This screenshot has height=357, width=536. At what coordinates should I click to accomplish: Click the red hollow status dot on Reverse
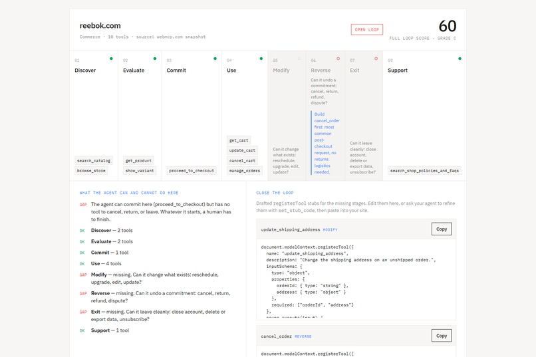[338, 59]
